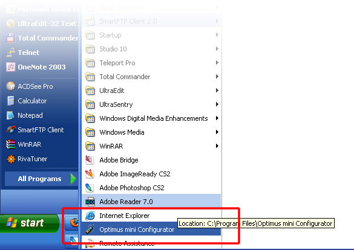The width and height of the screenshot is (354, 250).
Task: Click Optimus mini Configurator icon
Action: (90, 229)
